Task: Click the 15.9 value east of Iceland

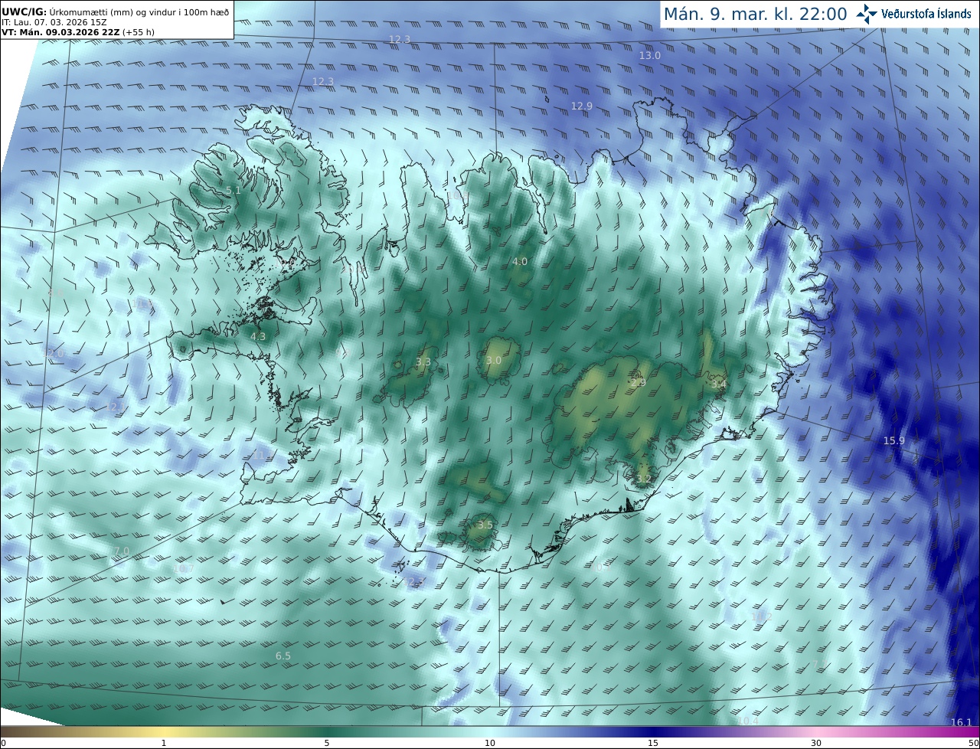Action: [x=894, y=440]
